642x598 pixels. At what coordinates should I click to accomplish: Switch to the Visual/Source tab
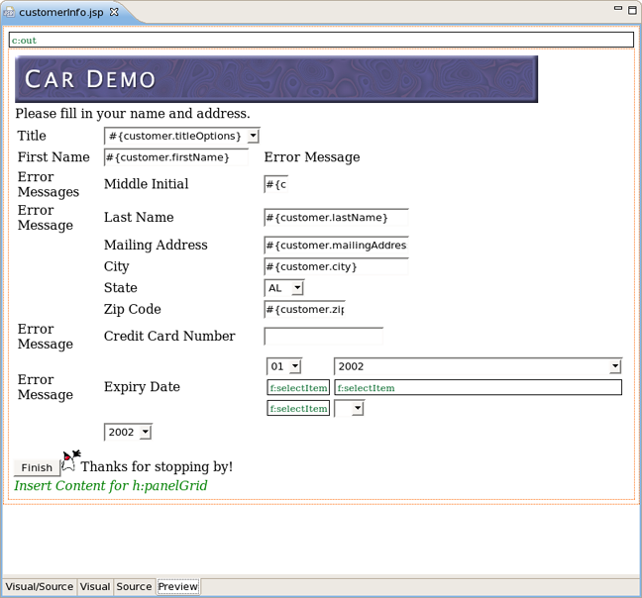tap(40, 586)
